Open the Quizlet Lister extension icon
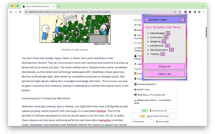 (185, 12)
